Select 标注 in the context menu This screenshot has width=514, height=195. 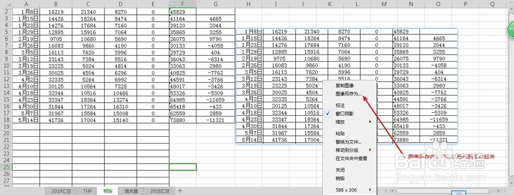pos(340,105)
